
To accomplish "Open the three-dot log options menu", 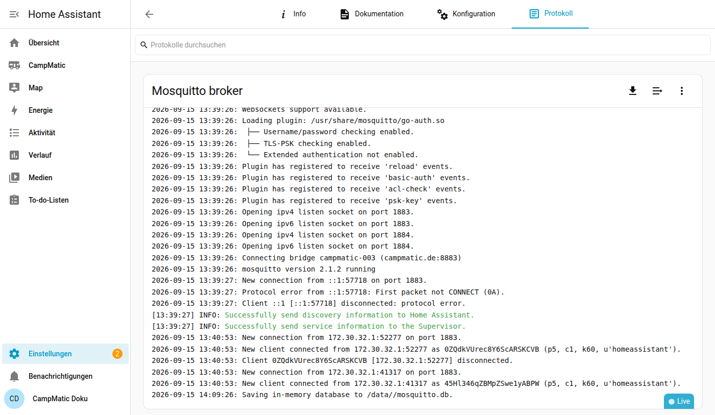I will [681, 91].
